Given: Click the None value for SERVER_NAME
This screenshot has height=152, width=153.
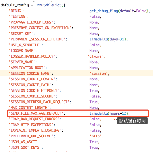Looking at the screenshot, I should (x=94, y=62).
